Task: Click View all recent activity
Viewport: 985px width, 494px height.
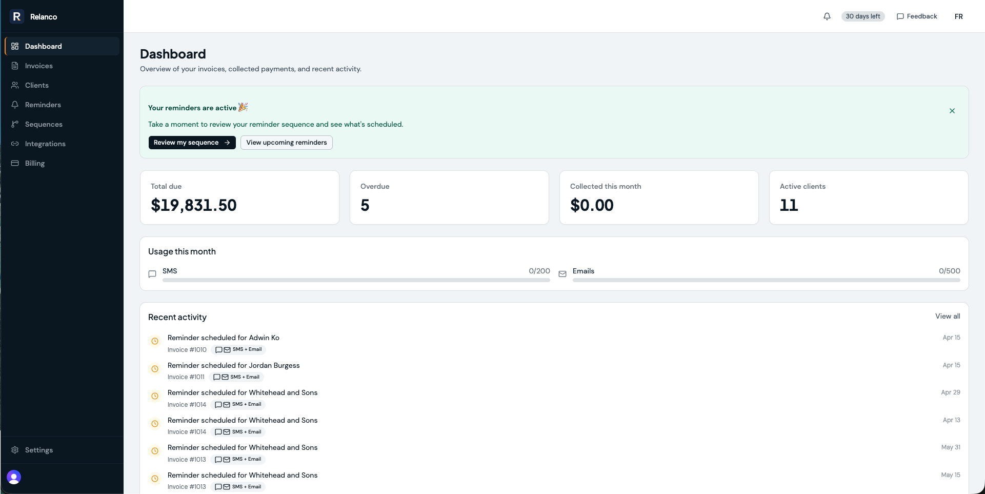Action: click(947, 316)
